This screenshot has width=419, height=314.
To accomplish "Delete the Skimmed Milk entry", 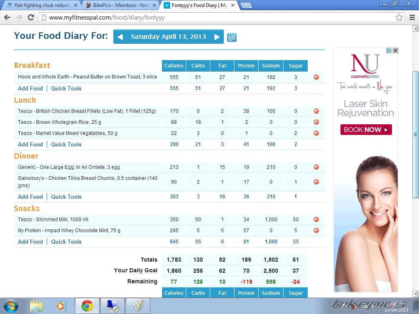I will click(x=316, y=219).
